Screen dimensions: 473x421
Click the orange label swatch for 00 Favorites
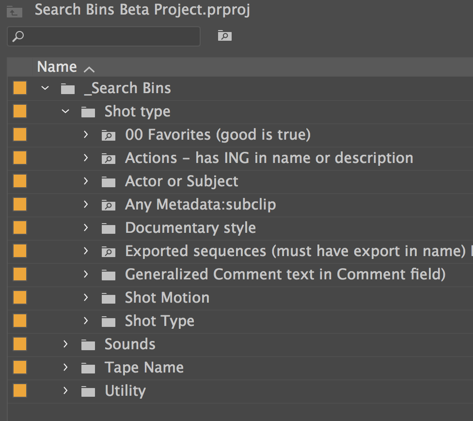(20, 134)
